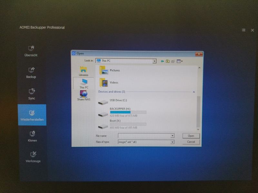Select the Videos folder
Image resolution: width=258 pixels, height=193 pixels.
109,83
